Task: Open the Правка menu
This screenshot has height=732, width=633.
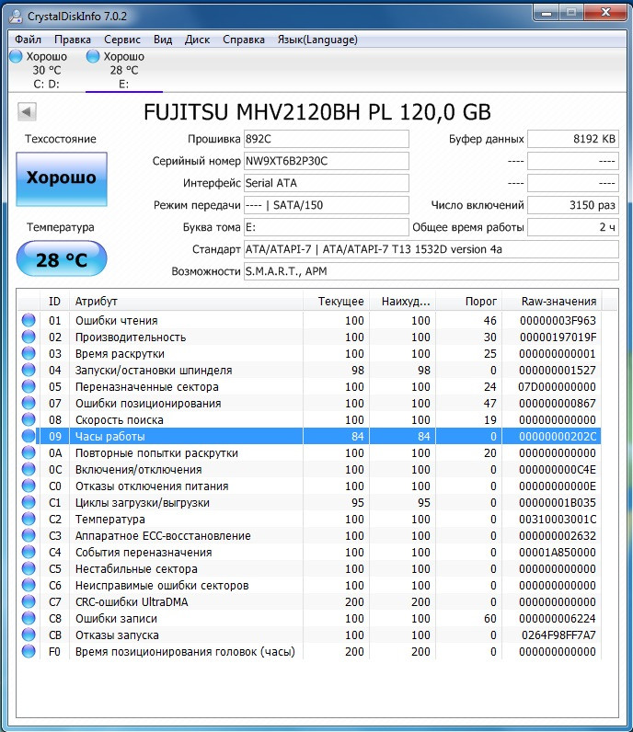Action: 73,40
